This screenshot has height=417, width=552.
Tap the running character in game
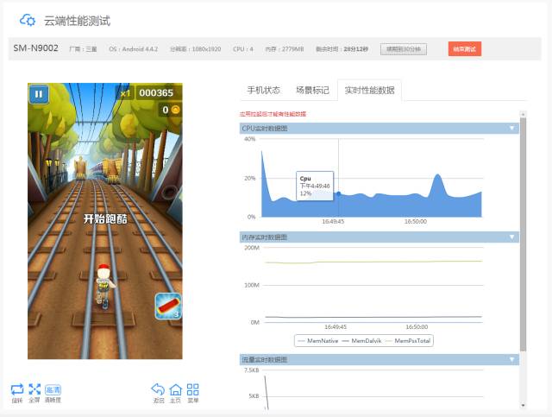click(x=104, y=286)
